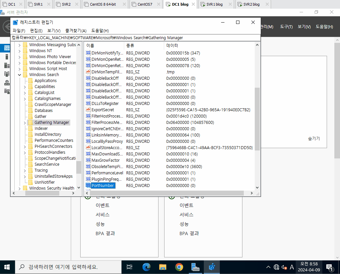Select the Databases key in the tree
340x274 pixels.
pyautogui.click(x=44, y=111)
